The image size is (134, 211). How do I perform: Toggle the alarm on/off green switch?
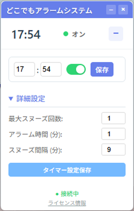[76, 69]
